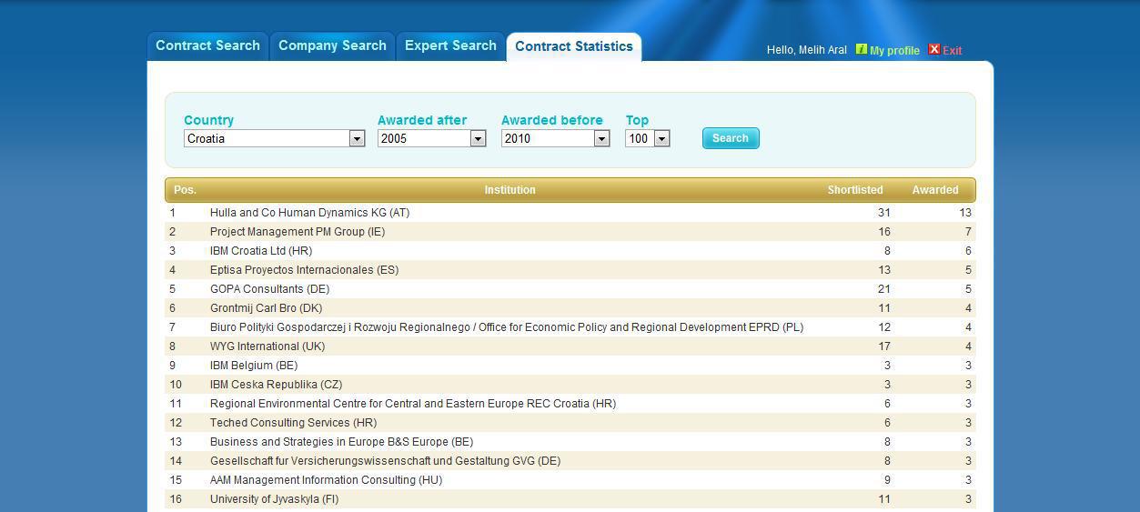Click the Search button

coord(731,138)
